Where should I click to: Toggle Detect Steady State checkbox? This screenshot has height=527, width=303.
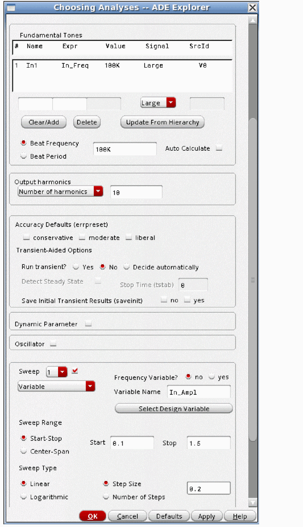(98, 281)
